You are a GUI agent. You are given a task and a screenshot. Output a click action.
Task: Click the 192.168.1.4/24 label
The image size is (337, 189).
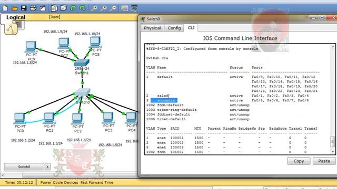(x=79, y=140)
